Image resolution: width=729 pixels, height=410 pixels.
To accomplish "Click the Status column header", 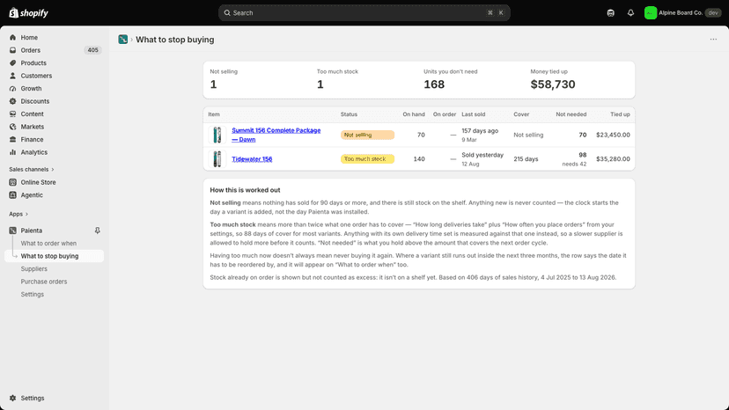I will (349, 114).
